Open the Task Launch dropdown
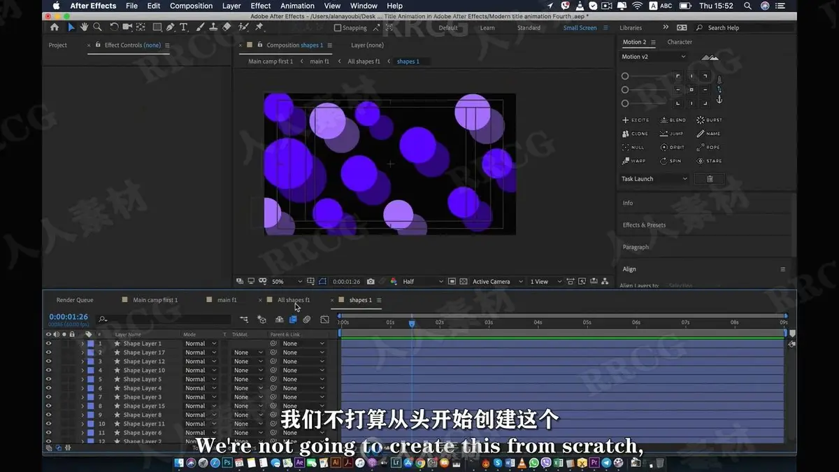 [x=654, y=179]
